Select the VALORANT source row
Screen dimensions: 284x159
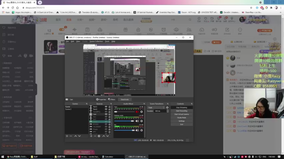[x=100, y=127]
